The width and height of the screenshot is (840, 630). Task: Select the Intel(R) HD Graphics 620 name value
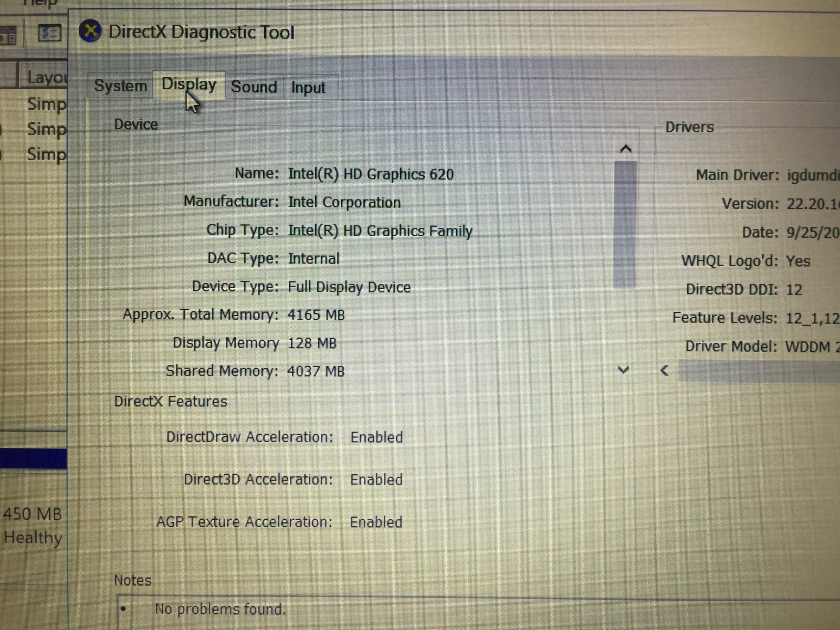[371, 174]
